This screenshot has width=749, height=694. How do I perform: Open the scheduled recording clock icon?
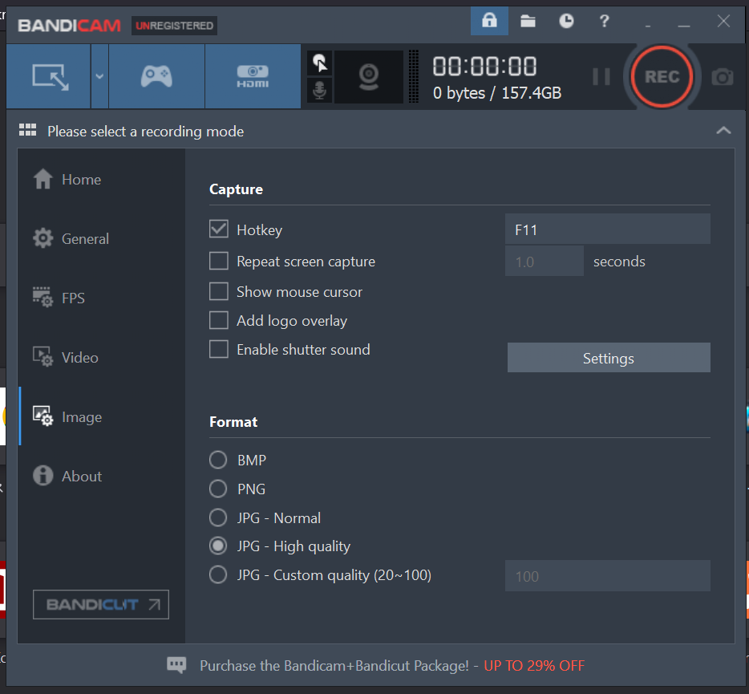click(566, 21)
